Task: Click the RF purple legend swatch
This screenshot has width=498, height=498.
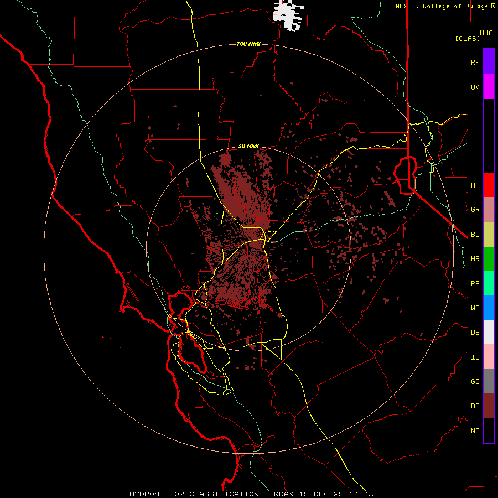Action: (x=489, y=62)
